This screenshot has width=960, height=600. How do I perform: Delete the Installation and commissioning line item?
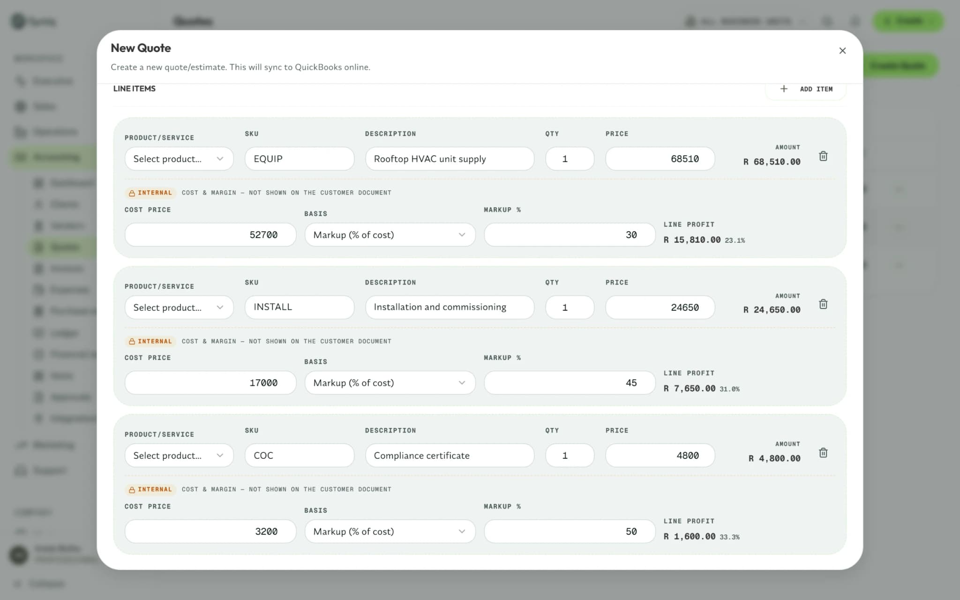tap(823, 304)
